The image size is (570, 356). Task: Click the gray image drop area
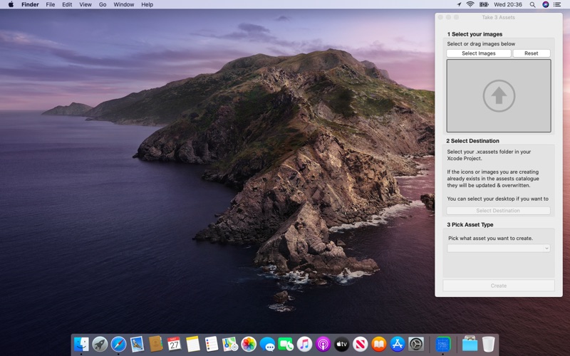(x=499, y=96)
